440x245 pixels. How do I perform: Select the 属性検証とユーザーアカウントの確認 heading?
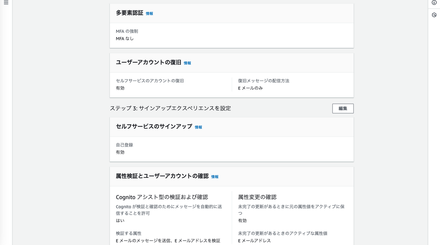point(162,176)
